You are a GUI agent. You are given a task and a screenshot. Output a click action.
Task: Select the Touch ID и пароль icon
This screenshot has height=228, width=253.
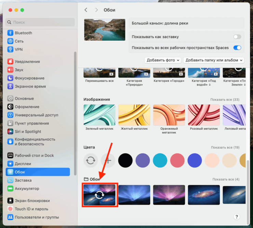pos(10,209)
